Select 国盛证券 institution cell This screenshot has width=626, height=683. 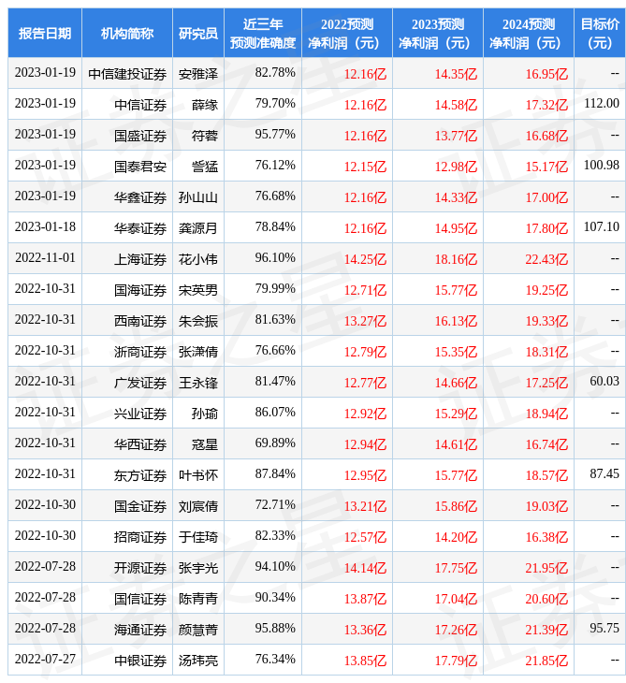(127, 136)
